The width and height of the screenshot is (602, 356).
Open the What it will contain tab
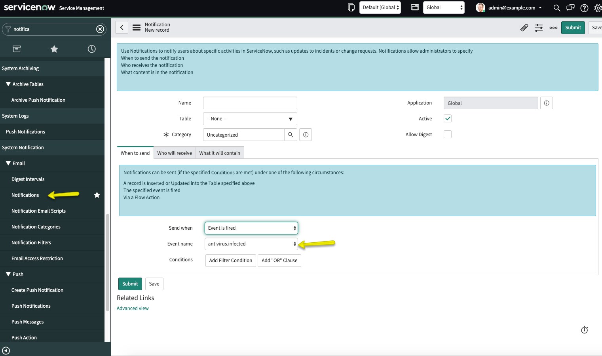(220, 152)
